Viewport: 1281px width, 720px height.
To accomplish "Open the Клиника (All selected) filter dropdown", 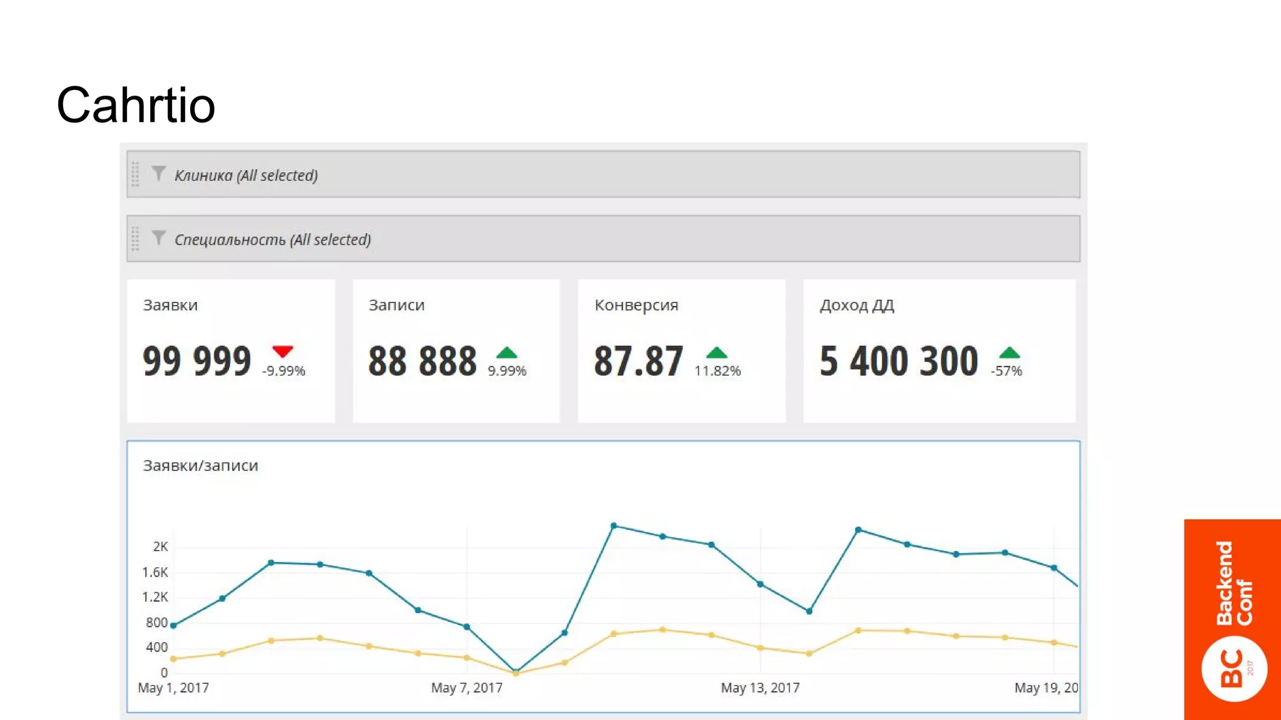I will point(246,176).
